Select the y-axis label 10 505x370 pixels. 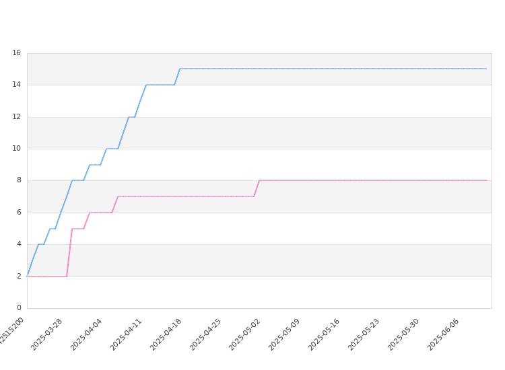pyautogui.click(x=17, y=149)
